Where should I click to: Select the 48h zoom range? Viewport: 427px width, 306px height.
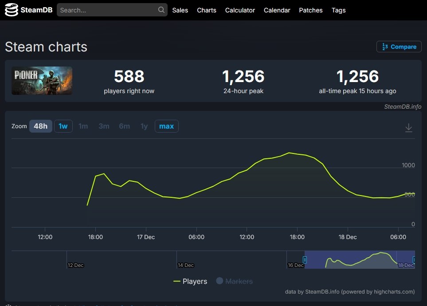point(40,126)
